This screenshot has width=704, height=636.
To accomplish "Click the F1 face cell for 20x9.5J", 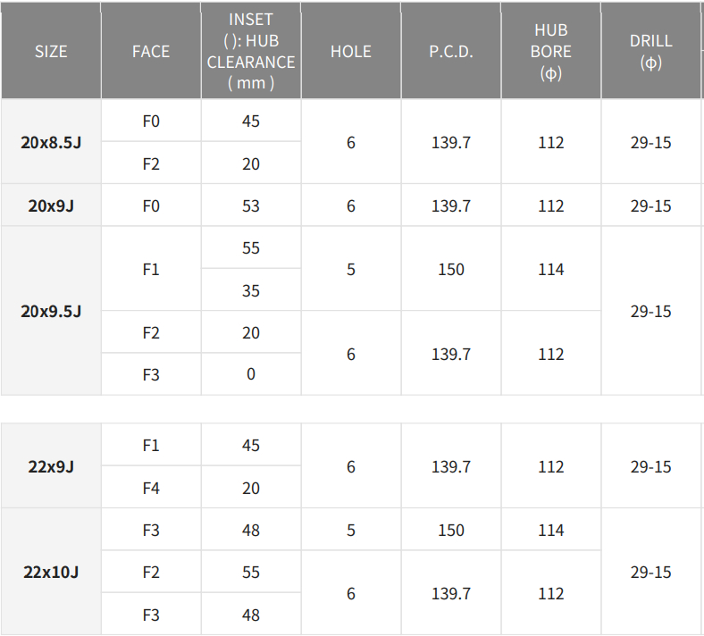I will point(151,269).
